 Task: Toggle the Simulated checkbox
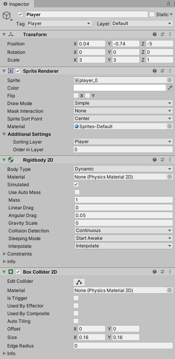coord(76,184)
